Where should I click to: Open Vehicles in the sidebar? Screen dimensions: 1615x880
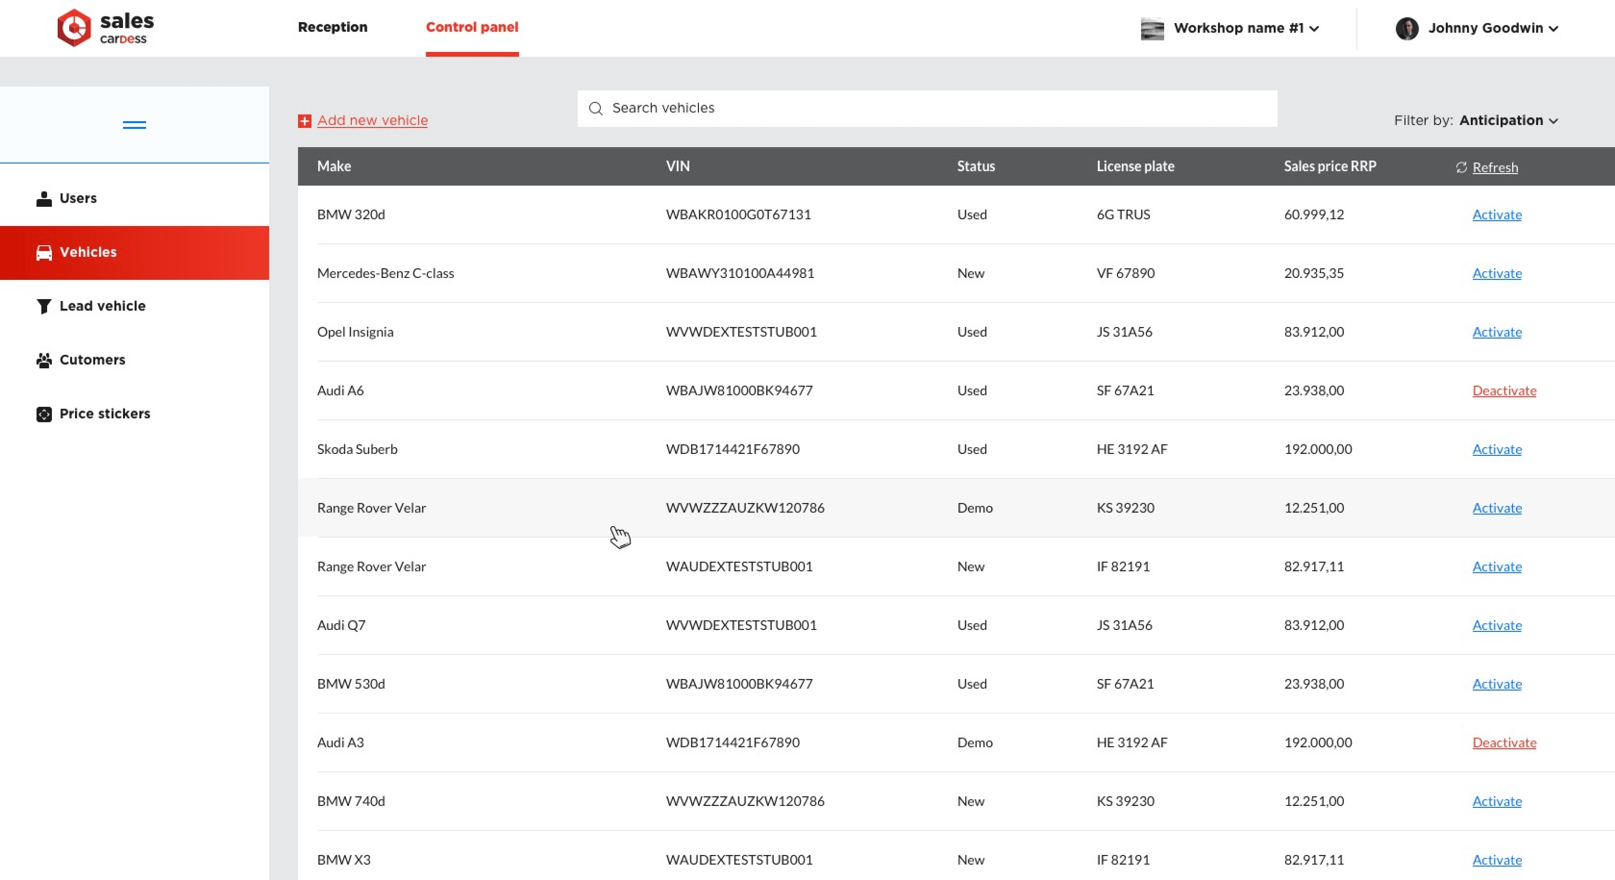134,253
